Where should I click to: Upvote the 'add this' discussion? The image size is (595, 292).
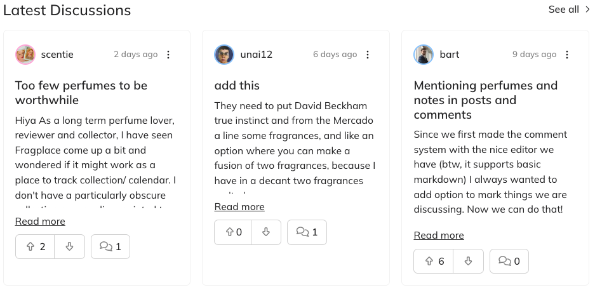click(233, 232)
